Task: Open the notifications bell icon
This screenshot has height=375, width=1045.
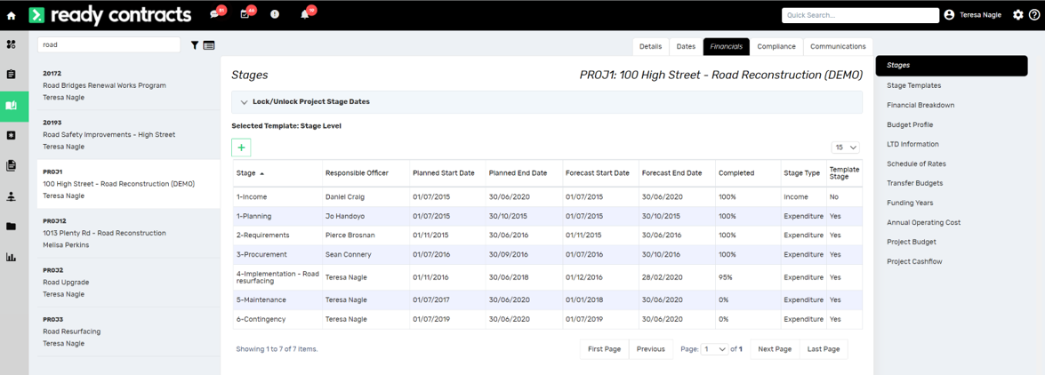Action: [x=304, y=14]
